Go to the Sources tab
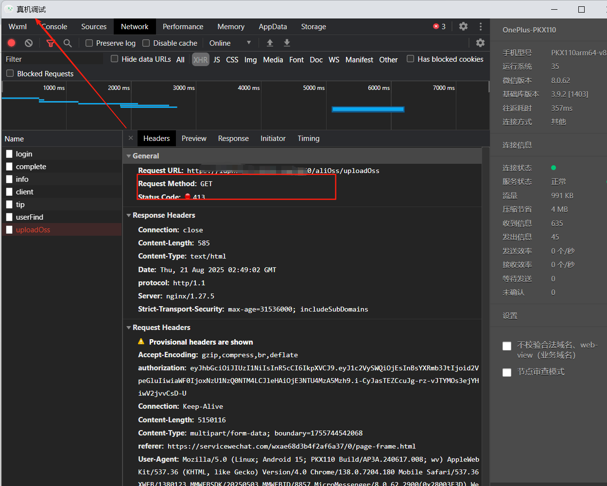The height and width of the screenshot is (486, 607). click(94, 27)
